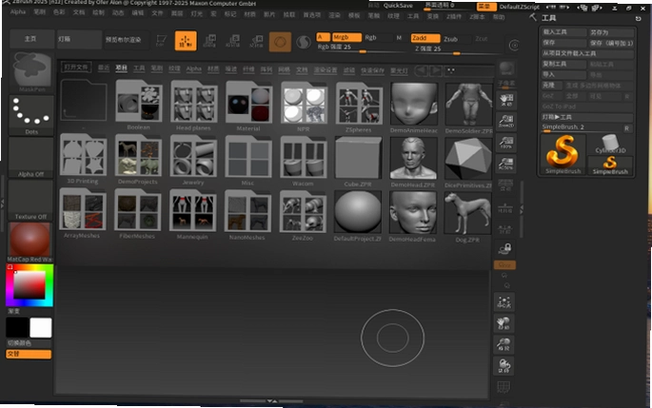Viewport: 652px width, 408px height.
Task: Click the AC50% half-size icon
Action: 505,165
